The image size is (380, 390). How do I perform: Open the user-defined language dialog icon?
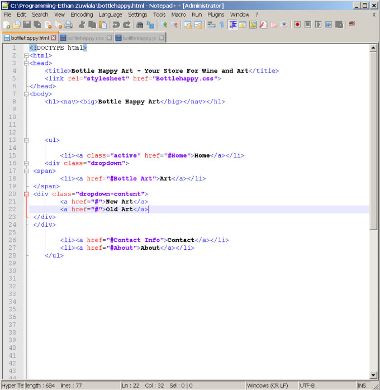pos(243,25)
